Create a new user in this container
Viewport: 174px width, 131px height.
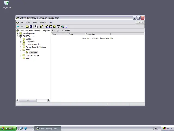click(x=47, y=26)
